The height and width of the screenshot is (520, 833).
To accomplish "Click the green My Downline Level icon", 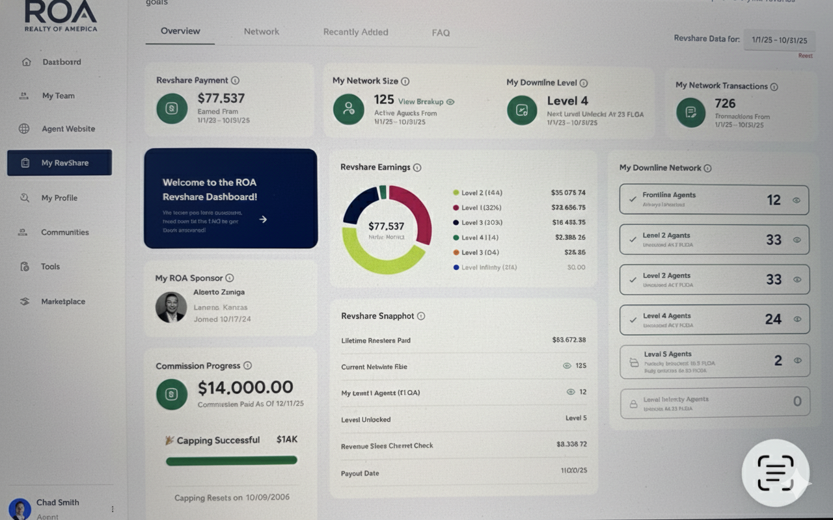I will click(x=522, y=110).
